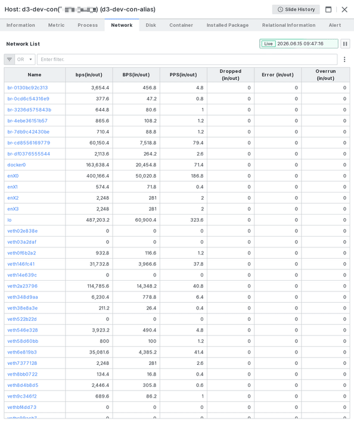Sort by the PPS(in/out) column header
354x425 pixels.
click(x=183, y=75)
